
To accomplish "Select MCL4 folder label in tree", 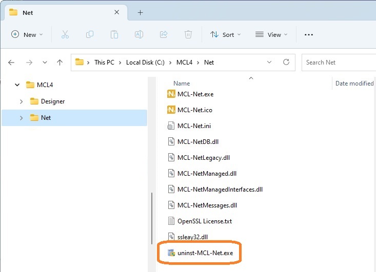I will 45,85.
